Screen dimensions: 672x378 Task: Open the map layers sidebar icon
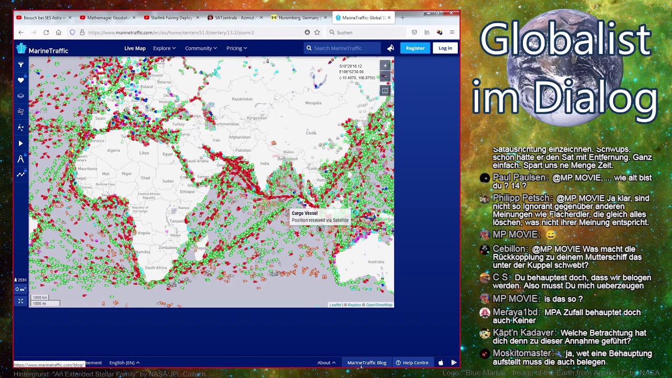pyautogui.click(x=21, y=96)
